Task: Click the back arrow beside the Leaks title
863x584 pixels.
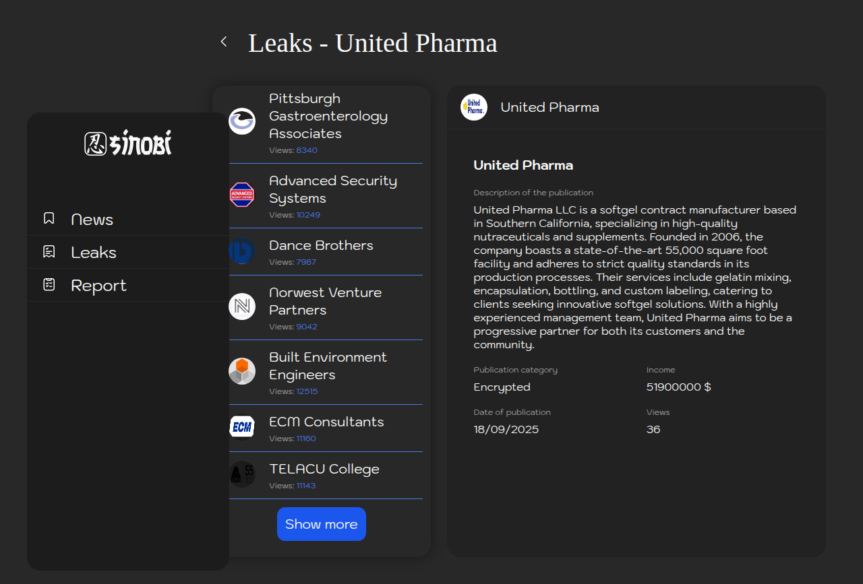Action: (224, 42)
